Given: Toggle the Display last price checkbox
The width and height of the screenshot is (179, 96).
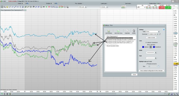Looking at the screenshot, I should click(147, 64).
